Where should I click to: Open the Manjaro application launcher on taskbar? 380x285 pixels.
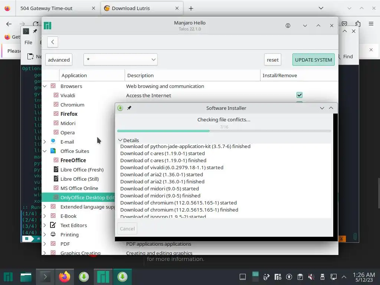point(8,277)
